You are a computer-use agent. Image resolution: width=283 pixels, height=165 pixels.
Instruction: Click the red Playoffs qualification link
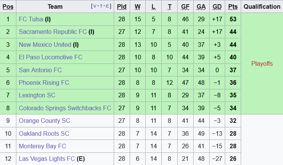coord(262,63)
